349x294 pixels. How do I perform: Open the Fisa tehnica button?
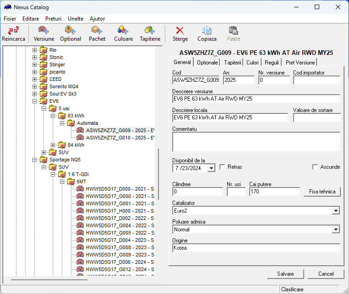click(x=322, y=192)
